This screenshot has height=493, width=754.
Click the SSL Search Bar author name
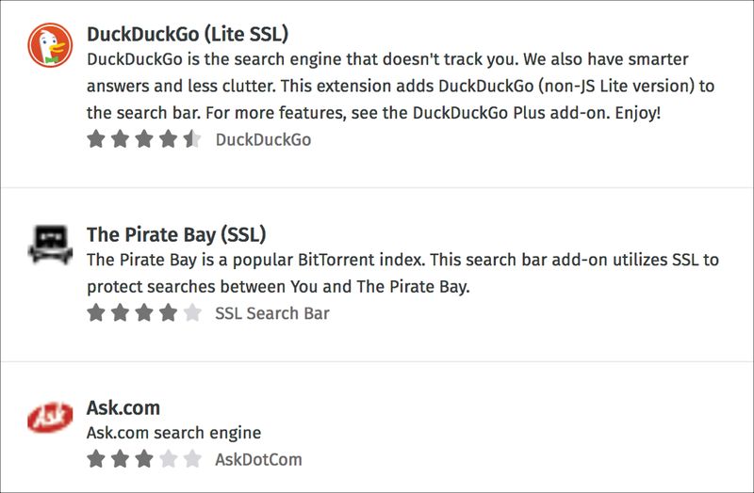272,313
